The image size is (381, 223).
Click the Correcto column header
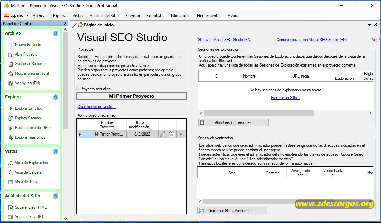pyautogui.click(x=273, y=173)
